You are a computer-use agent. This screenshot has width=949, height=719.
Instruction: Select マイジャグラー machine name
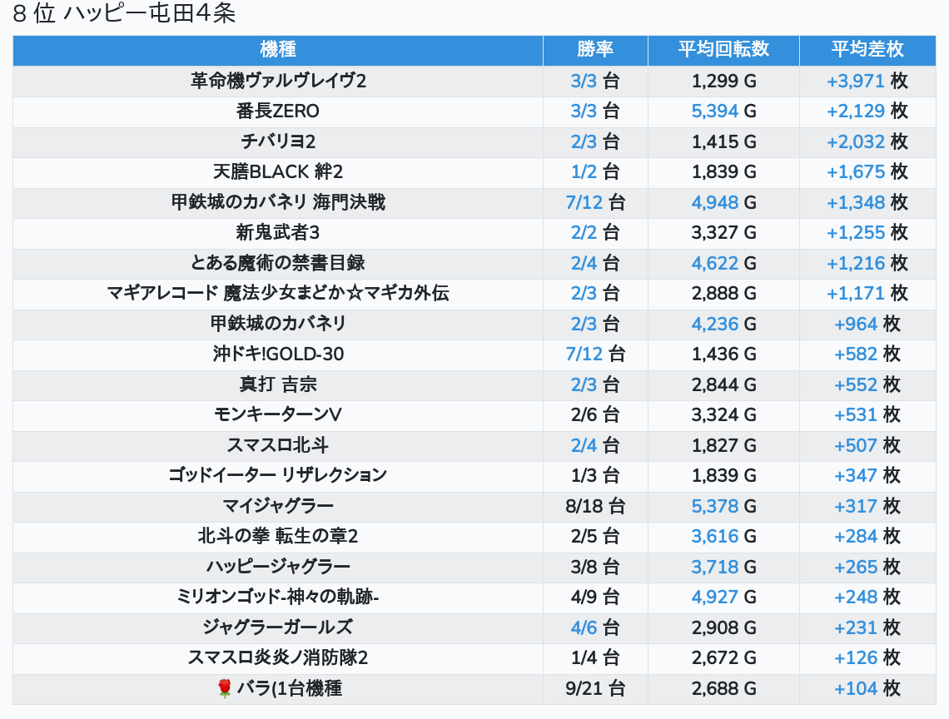point(278,506)
